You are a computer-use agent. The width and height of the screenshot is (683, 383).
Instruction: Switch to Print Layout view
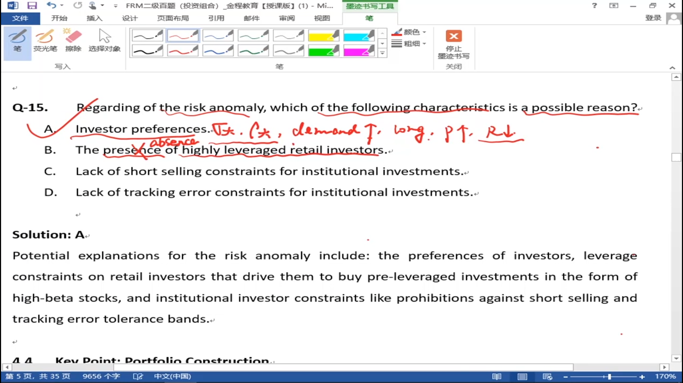[522, 377]
